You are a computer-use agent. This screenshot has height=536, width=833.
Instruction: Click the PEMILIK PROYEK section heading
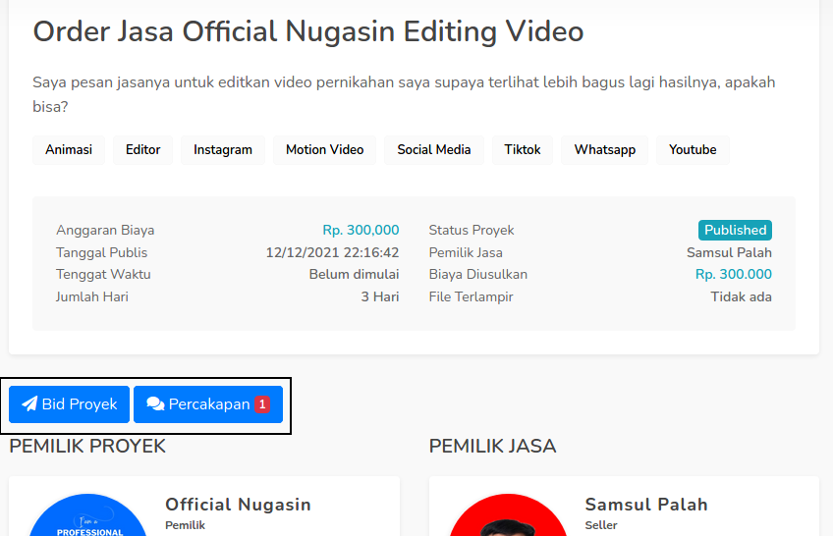click(x=87, y=447)
